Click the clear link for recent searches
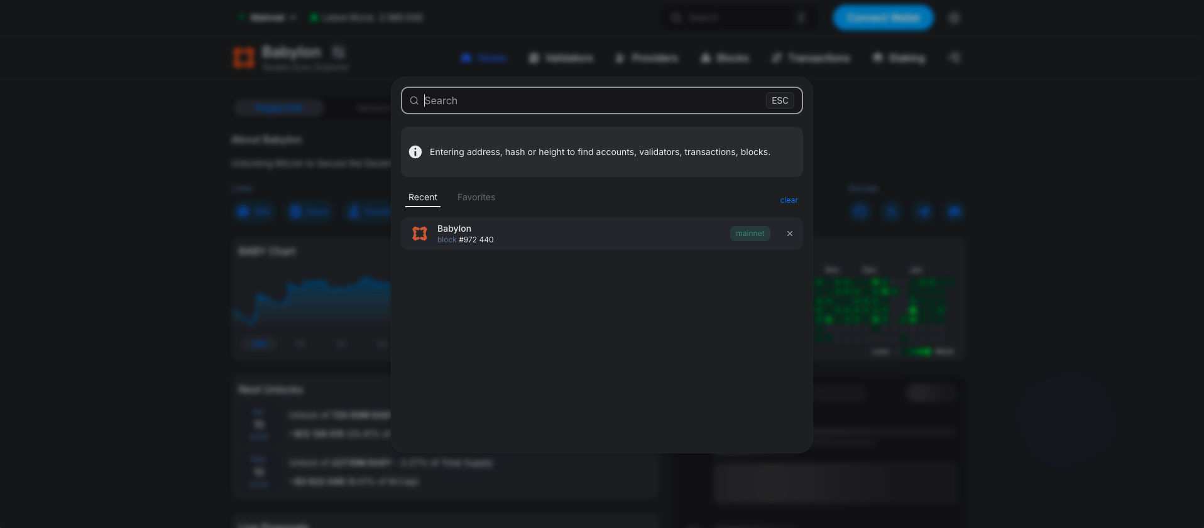The image size is (1204, 528). coord(789,200)
